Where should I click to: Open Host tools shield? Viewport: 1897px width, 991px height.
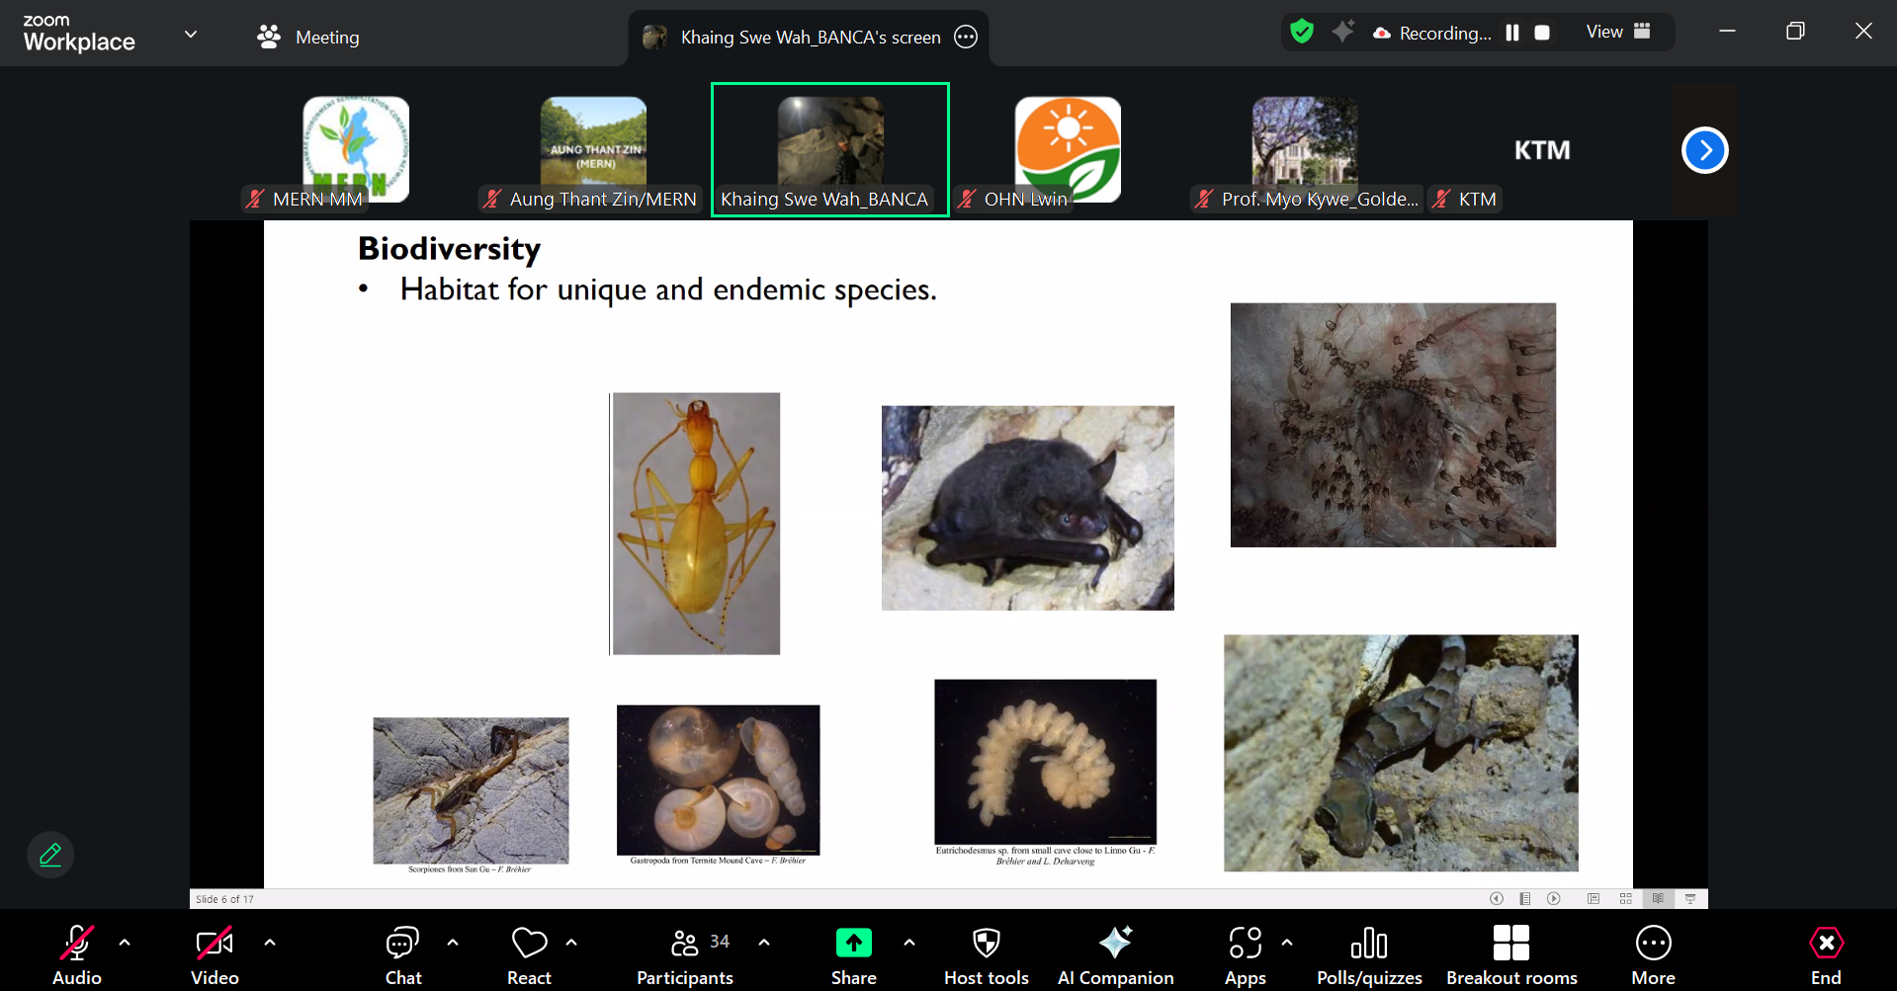[986, 953]
